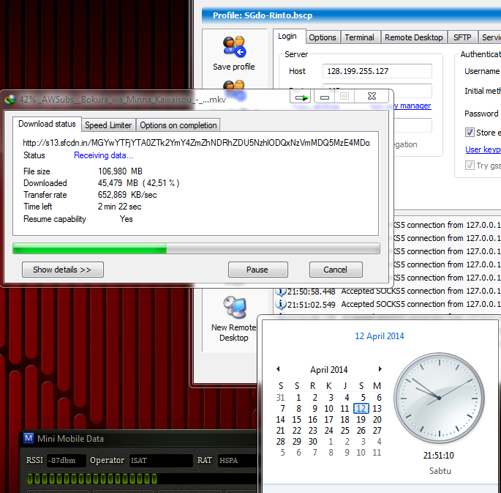Open the Remote Desktop tab
Screen dimensions: 501x493
(x=414, y=37)
